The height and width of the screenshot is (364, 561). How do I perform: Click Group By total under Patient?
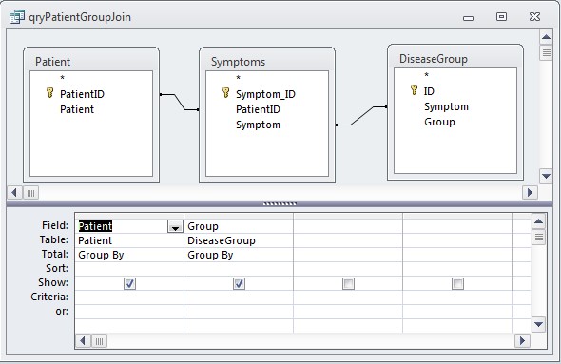[x=129, y=255]
